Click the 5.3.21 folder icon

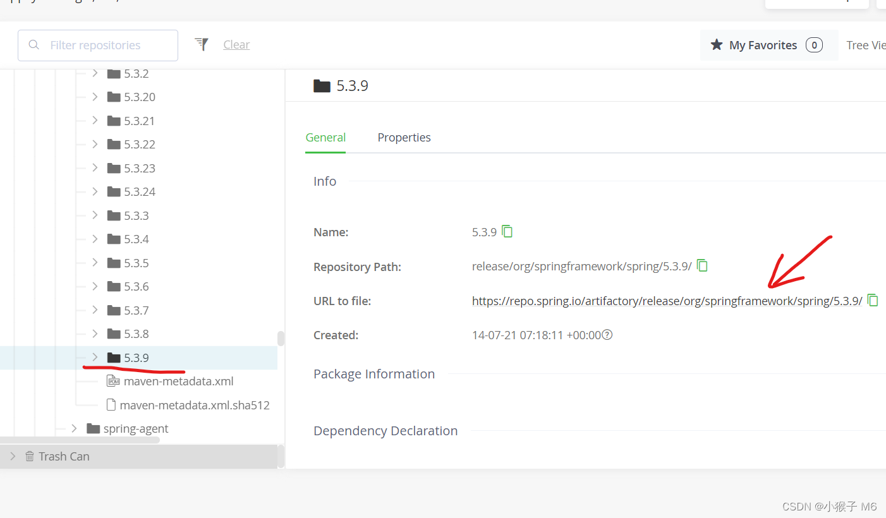(114, 121)
